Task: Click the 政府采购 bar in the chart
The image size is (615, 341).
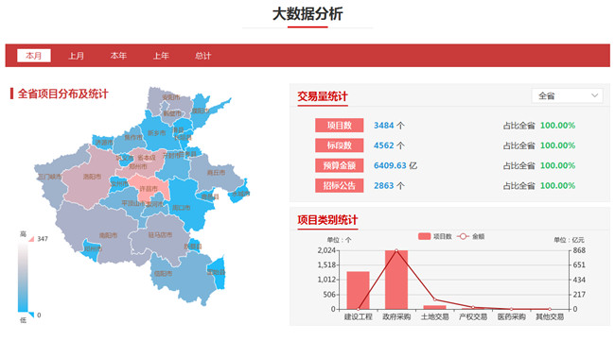Action: [396, 280]
